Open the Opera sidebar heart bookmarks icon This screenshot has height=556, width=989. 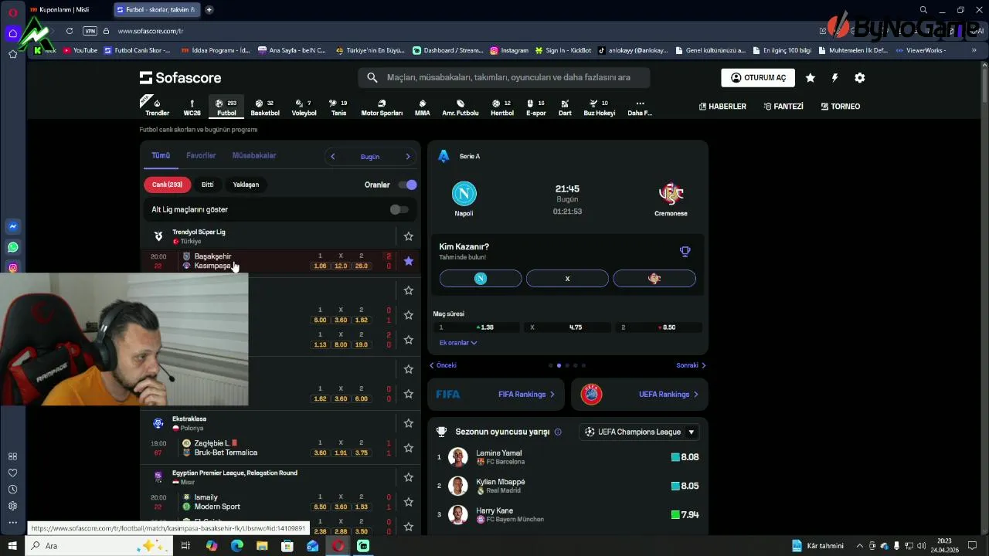(x=12, y=473)
